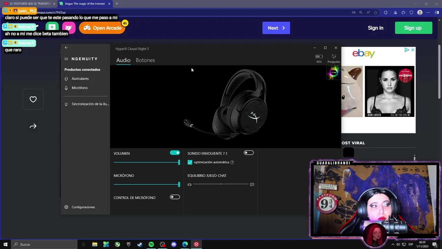This screenshot has width=442, height=249.
Task: Open Spotify from taskbar
Action: (x=151, y=245)
